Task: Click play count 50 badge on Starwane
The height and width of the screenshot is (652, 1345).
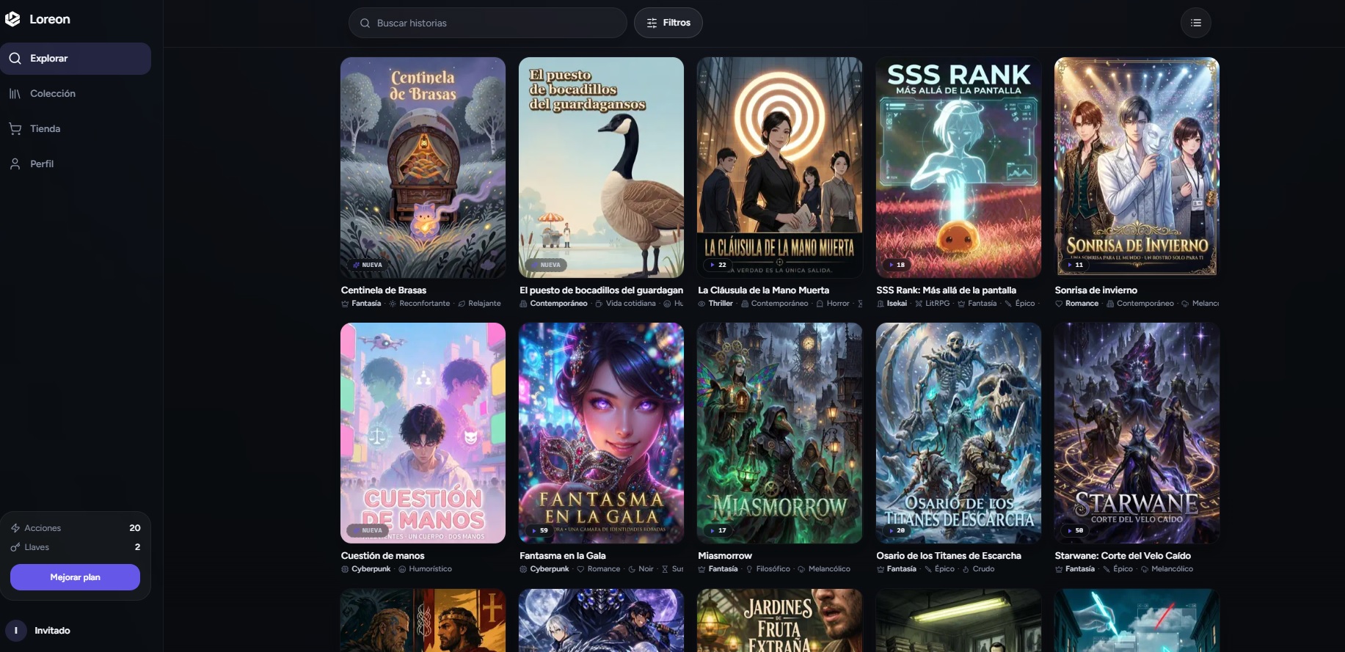Action: pyautogui.click(x=1075, y=530)
